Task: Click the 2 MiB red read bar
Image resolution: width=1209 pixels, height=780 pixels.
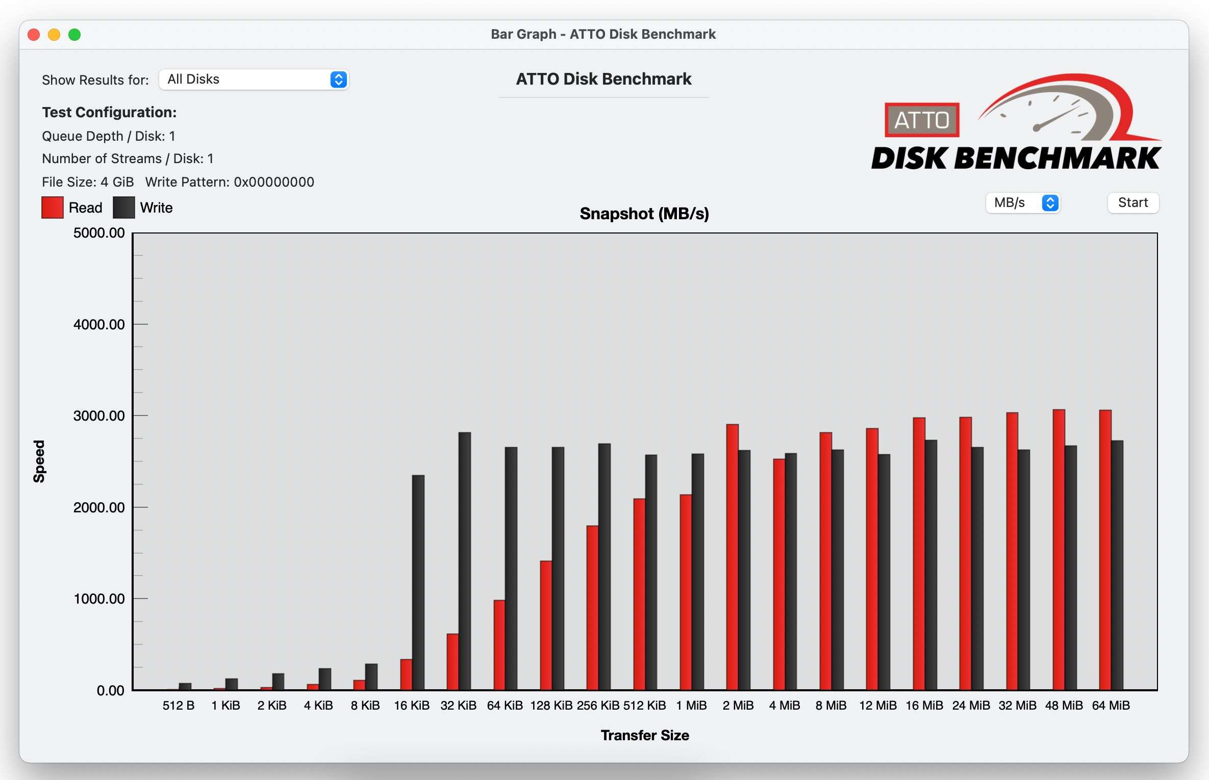Action: 733,557
